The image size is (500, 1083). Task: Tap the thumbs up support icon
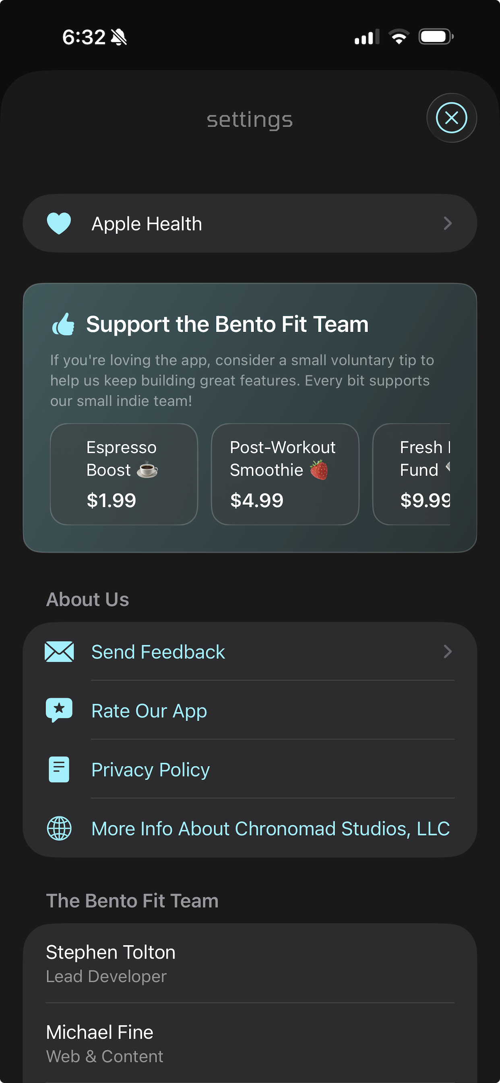pos(63,325)
